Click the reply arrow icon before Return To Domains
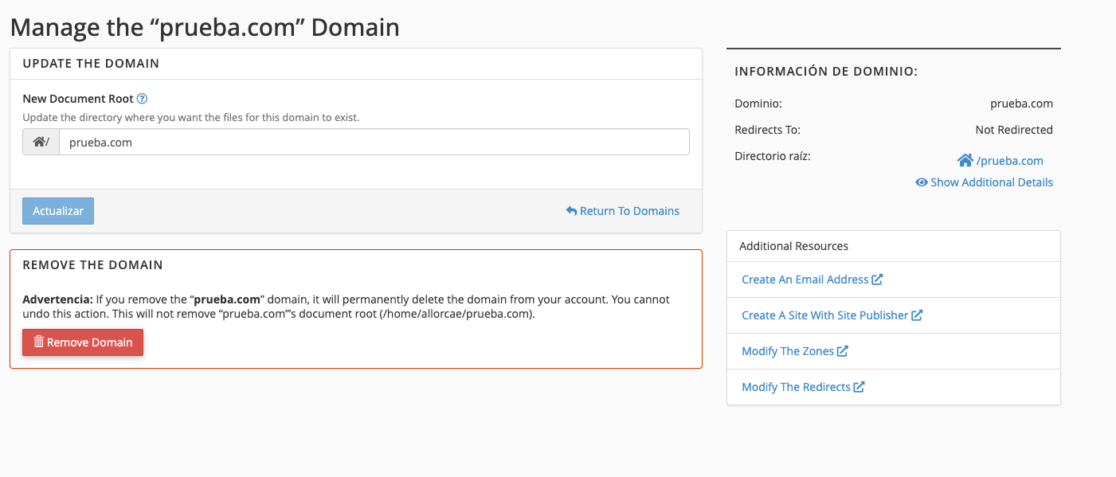The height and width of the screenshot is (477, 1116). [571, 211]
